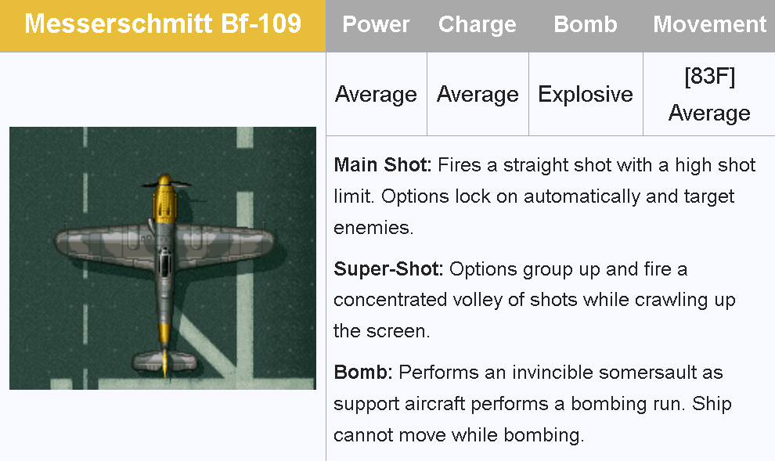Click the plane's yellow-tipped tail

(164, 362)
